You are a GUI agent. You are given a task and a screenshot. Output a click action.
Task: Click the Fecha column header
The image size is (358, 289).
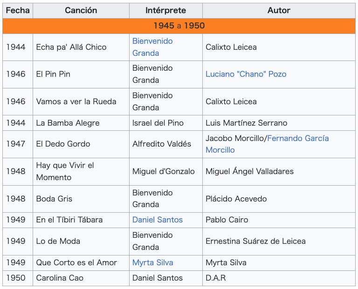(x=18, y=11)
